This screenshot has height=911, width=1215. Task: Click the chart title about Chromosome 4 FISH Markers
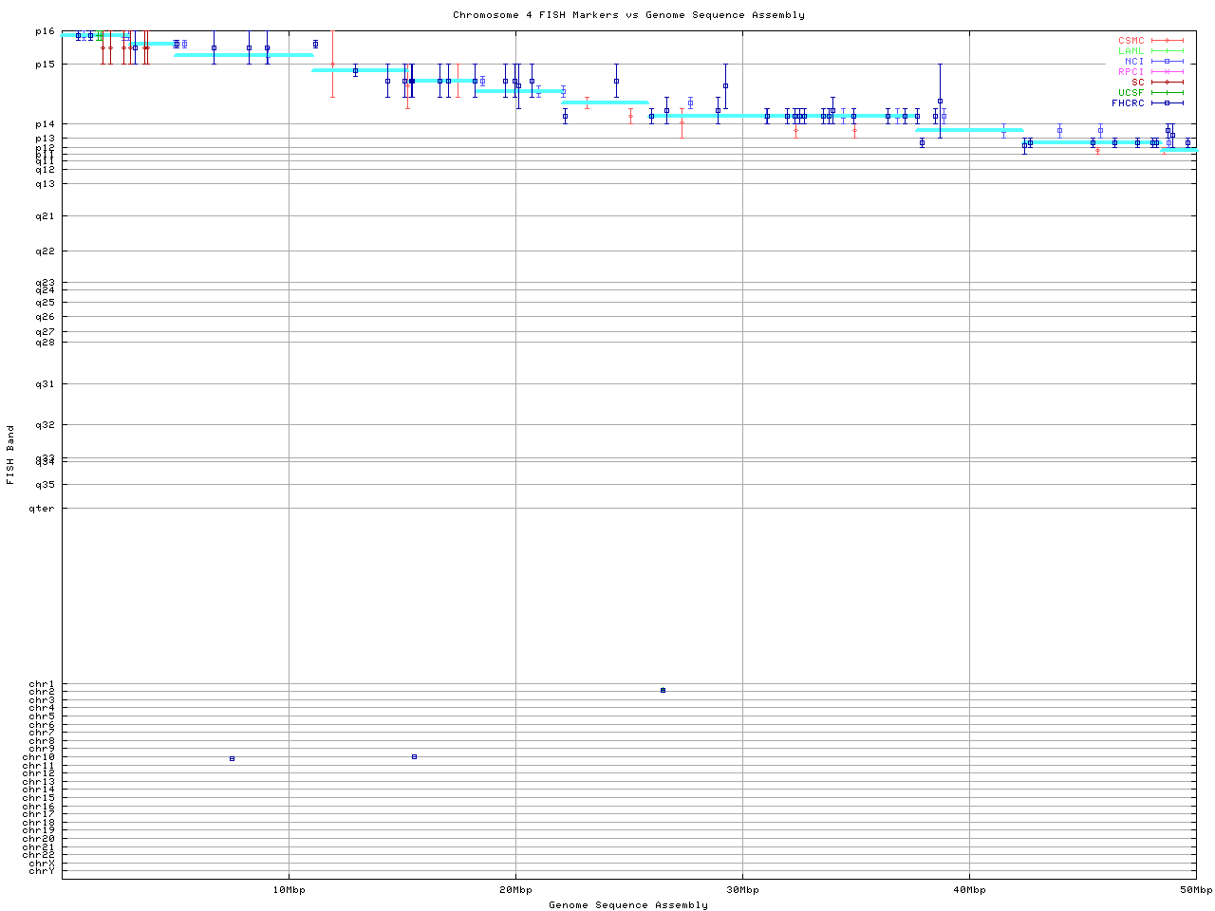click(628, 15)
